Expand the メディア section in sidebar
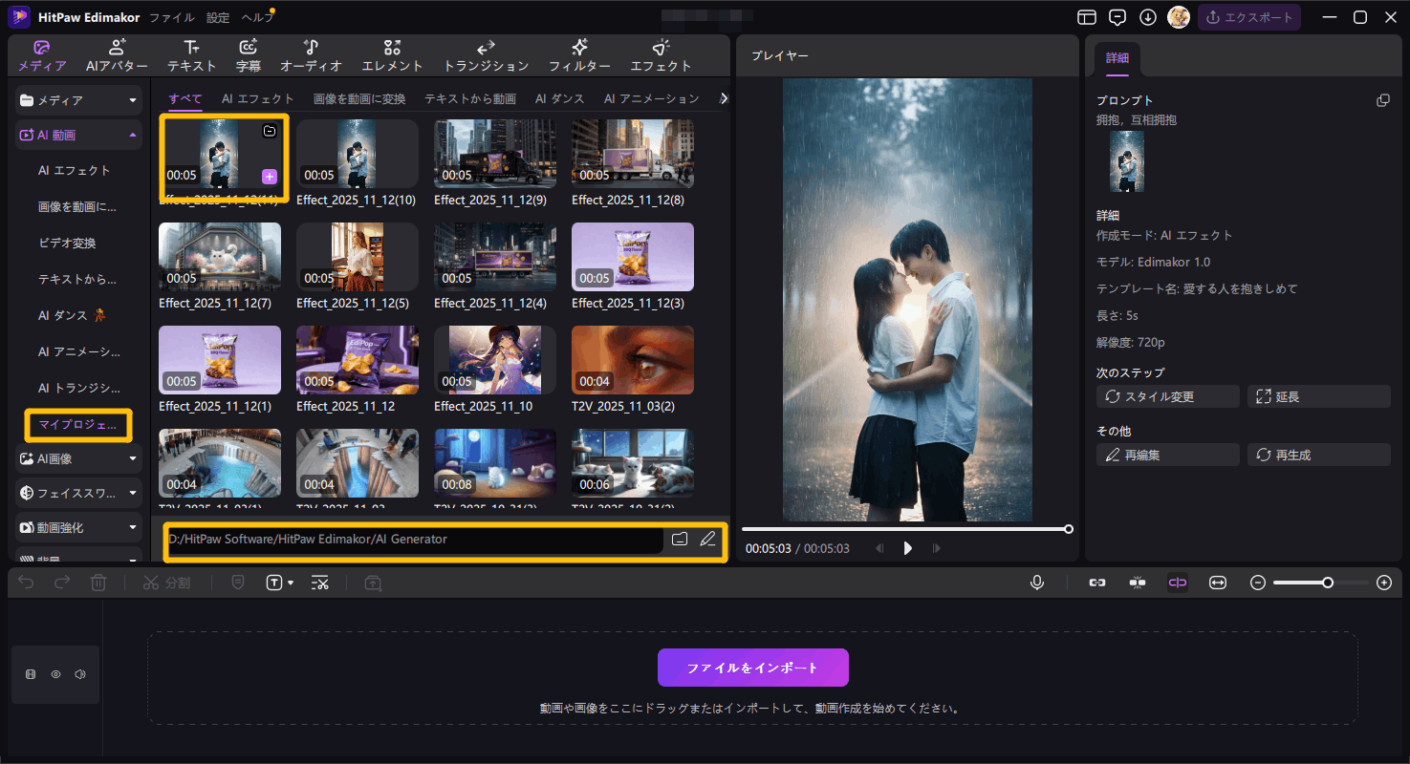Image resolution: width=1410 pixels, height=764 pixels. [x=133, y=100]
